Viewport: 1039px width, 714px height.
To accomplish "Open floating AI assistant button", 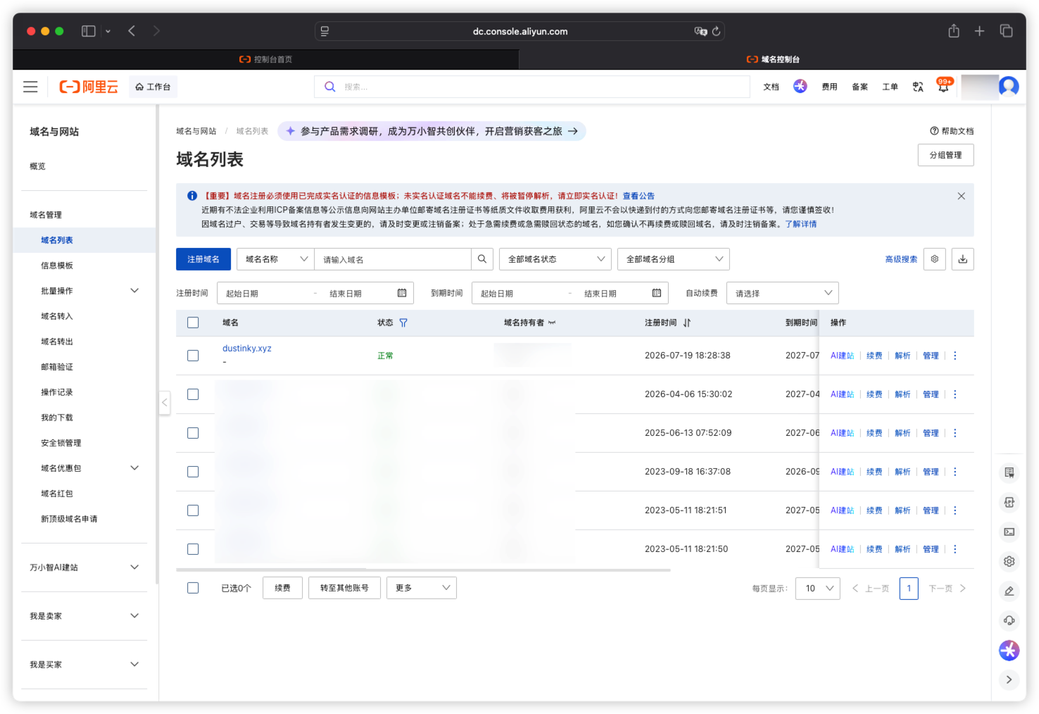I will coord(1009,650).
